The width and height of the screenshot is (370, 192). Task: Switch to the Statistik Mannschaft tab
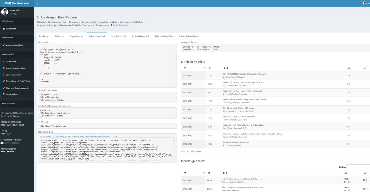pyautogui.click(x=140, y=36)
